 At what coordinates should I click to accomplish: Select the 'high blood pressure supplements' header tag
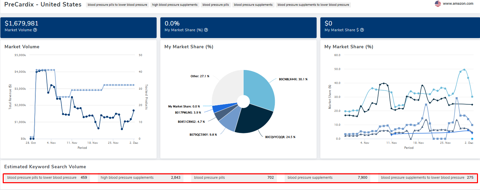pos(175,5)
